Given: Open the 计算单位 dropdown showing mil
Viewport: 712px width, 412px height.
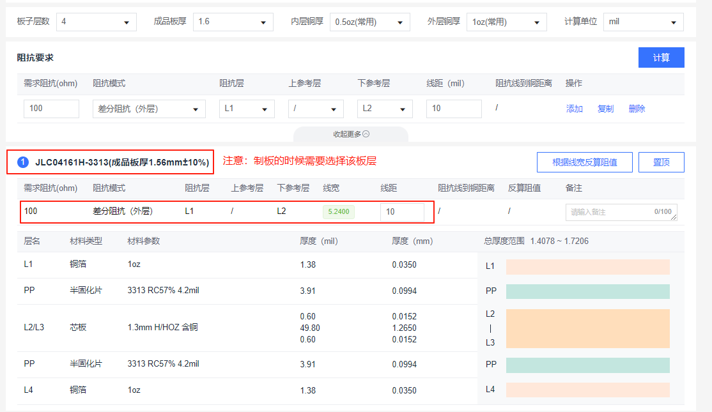Looking at the screenshot, I should coord(643,22).
